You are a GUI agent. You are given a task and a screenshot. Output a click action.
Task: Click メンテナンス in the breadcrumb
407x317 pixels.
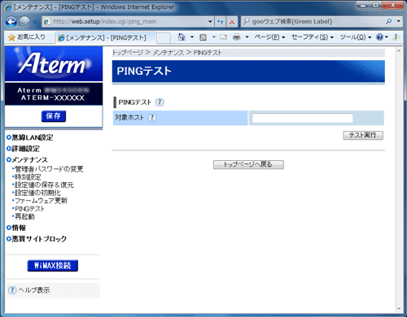168,53
